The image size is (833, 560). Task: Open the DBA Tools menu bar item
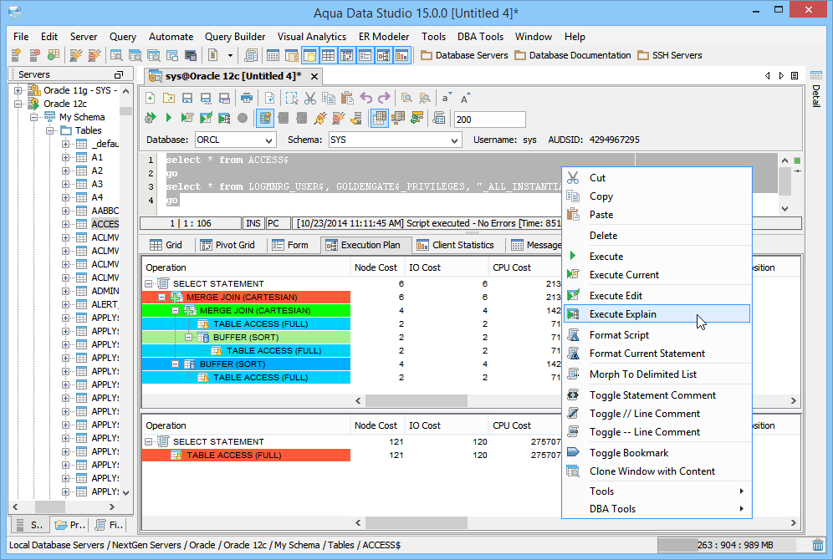(480, 37)
